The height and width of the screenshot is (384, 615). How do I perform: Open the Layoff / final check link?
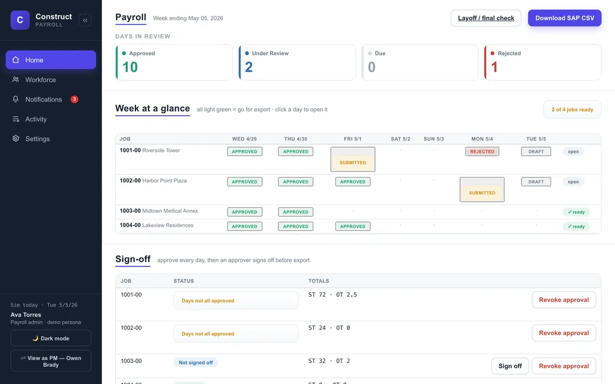tap(485, 18)
